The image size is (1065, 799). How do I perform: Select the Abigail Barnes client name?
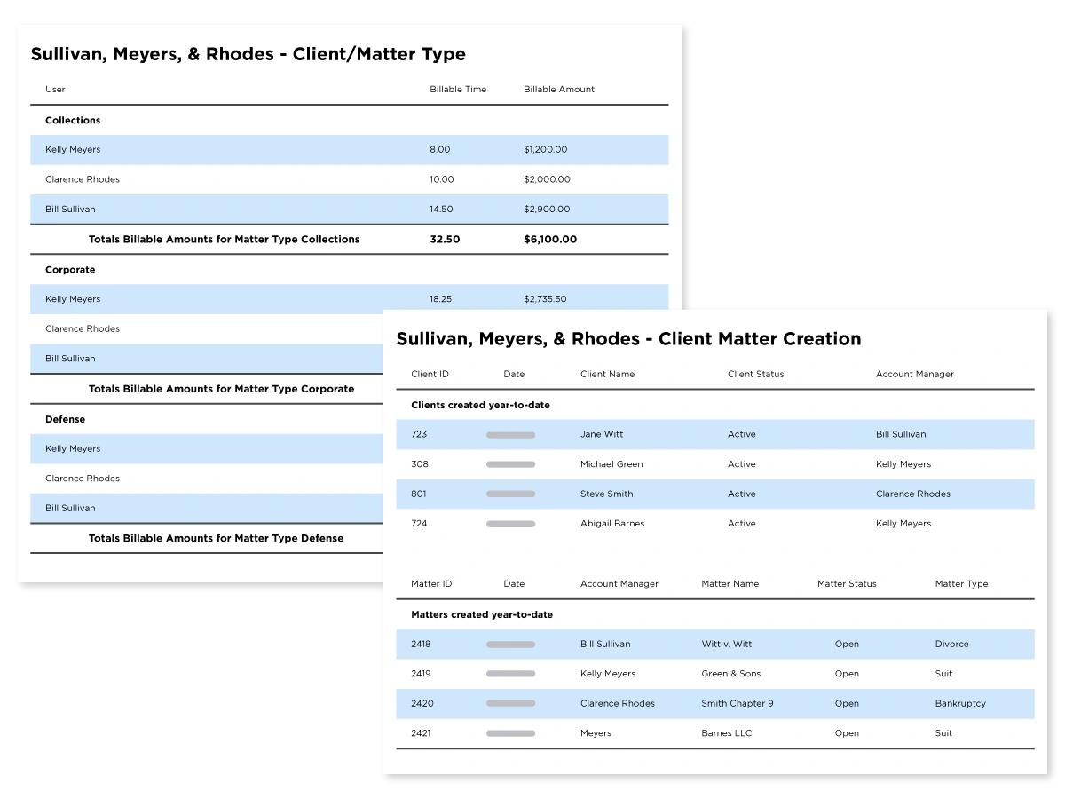tap(612, 524)
